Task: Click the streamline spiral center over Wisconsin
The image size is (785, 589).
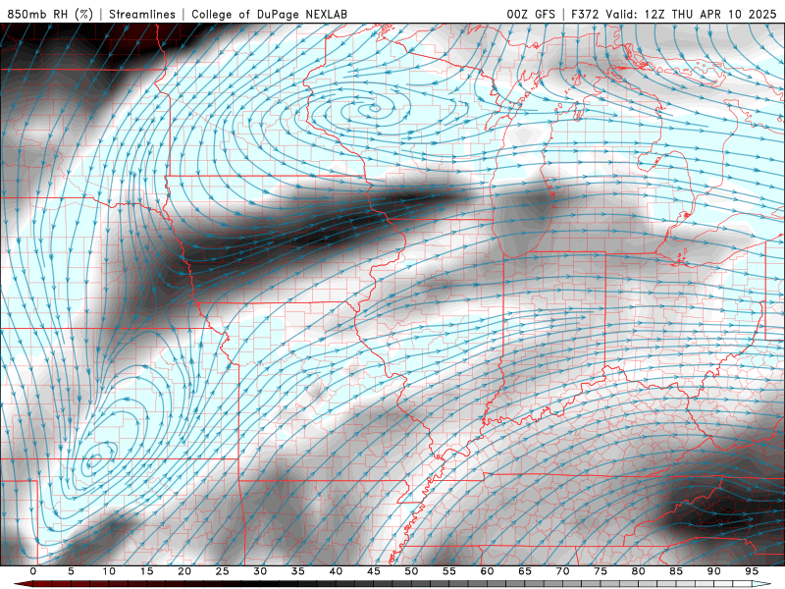Action: point(376,107)
